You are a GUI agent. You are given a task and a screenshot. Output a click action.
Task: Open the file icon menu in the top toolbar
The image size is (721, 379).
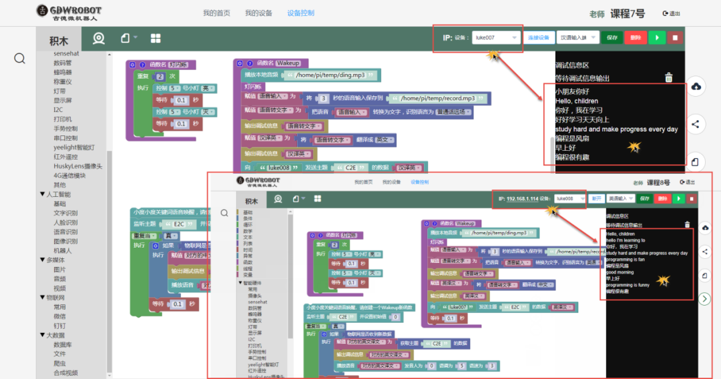[127, 38]
